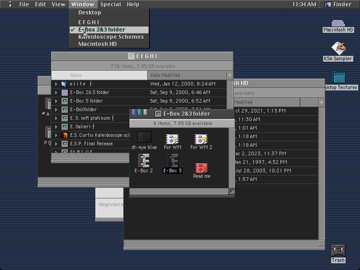Image resolution: width=360 pixels, height=270 pixels.
Task: Click the E-Box 2&3 folder horizontal scrollbar
Action: point(179,191)
